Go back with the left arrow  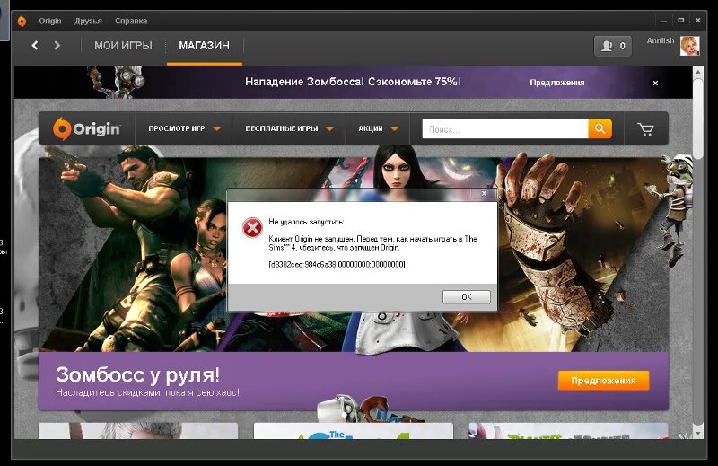coord(35,46)
